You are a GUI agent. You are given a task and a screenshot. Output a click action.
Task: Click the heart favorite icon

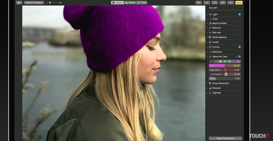(215, 3)
